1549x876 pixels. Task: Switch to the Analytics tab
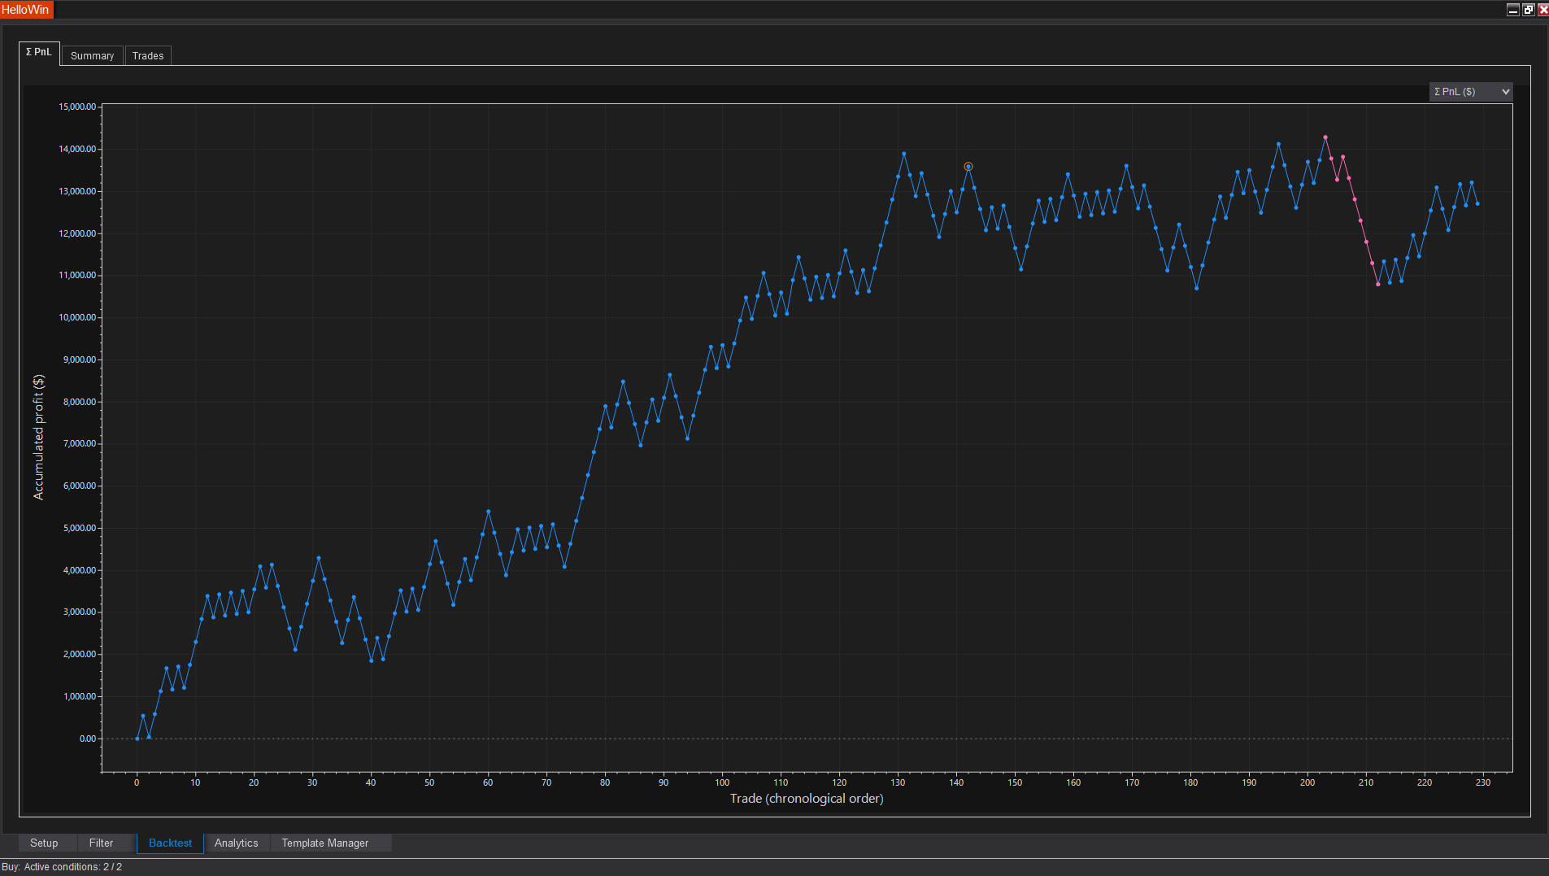[236, 843]
